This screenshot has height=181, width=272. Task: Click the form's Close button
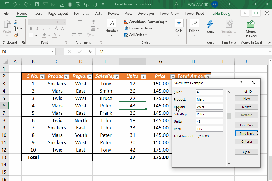[247, 152]
